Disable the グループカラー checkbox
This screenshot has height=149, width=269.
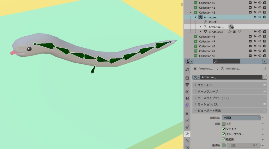(x=224, y=134)
